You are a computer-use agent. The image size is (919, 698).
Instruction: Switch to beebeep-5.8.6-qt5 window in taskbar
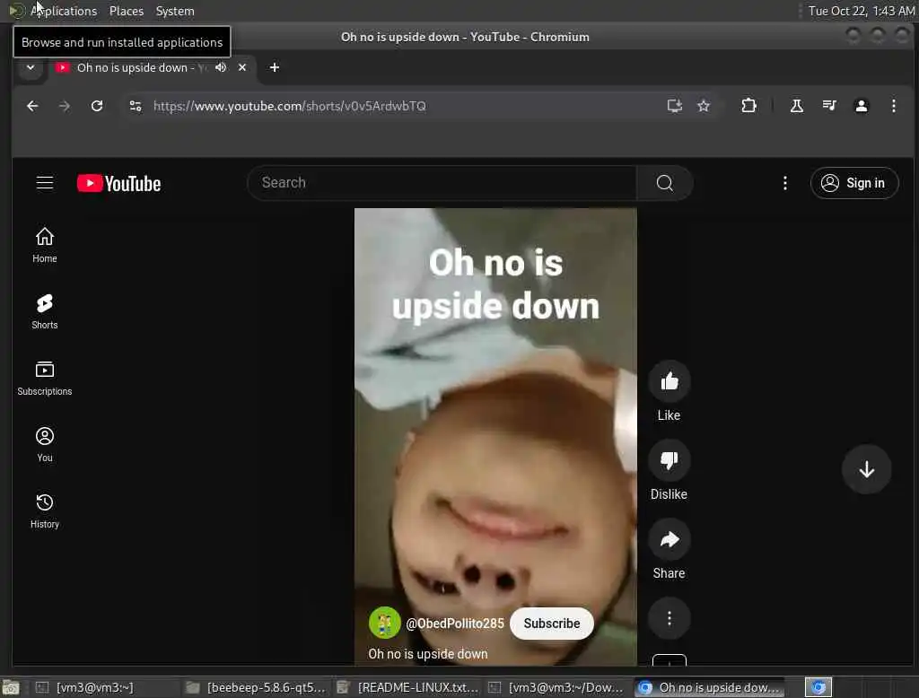(256, 687)
